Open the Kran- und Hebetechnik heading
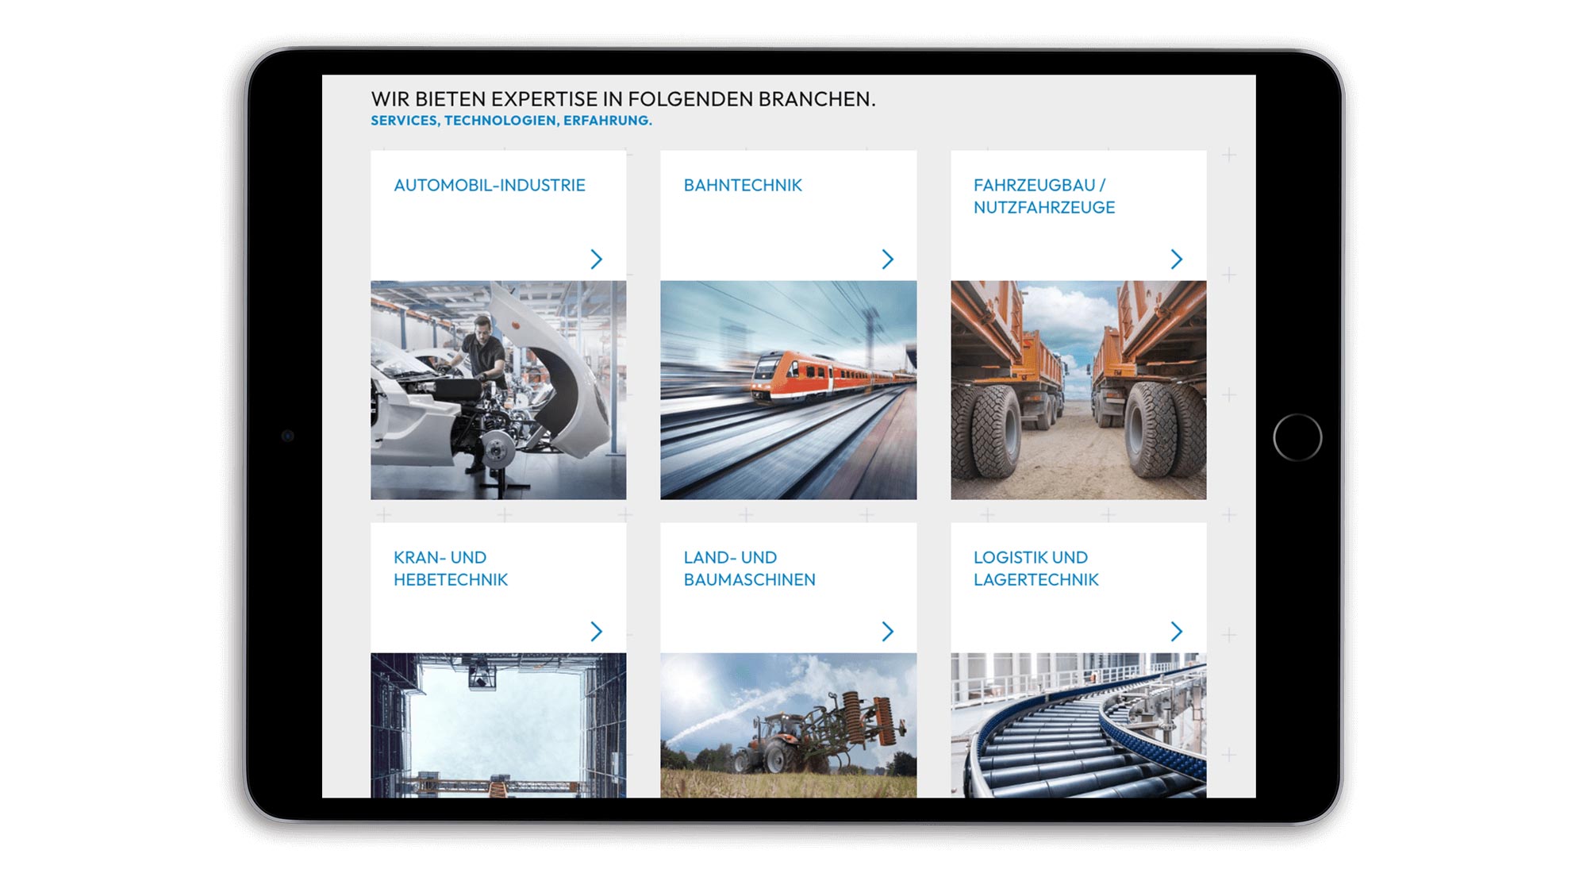This screenshot has height=877, width=1587. tap(450, 568)
